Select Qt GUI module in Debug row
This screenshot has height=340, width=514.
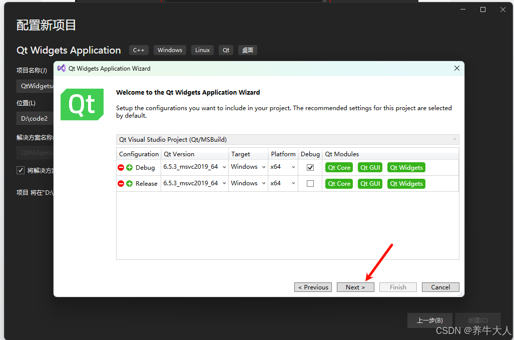[x=370, y=168]
